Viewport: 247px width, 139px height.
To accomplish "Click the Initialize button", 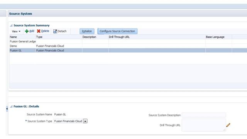I will 87,31.
